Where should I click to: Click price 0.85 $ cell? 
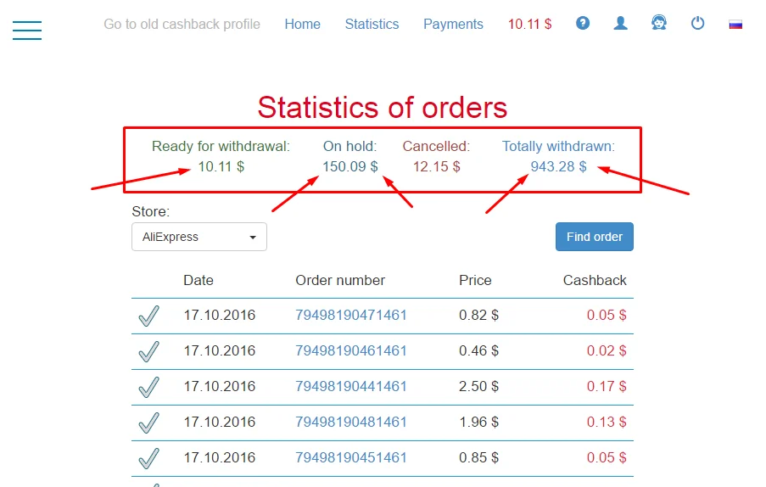point(478,457)
